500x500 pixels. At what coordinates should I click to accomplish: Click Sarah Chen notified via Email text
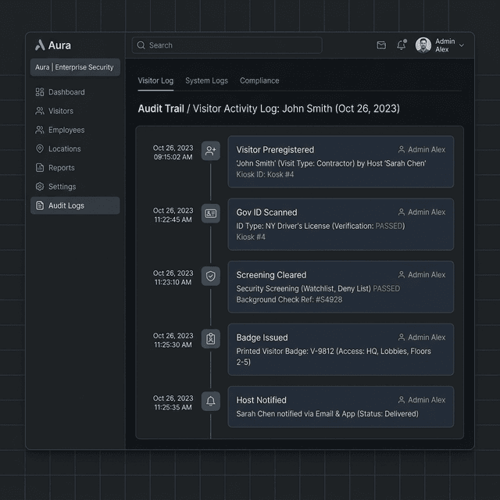tap(327, 414)
